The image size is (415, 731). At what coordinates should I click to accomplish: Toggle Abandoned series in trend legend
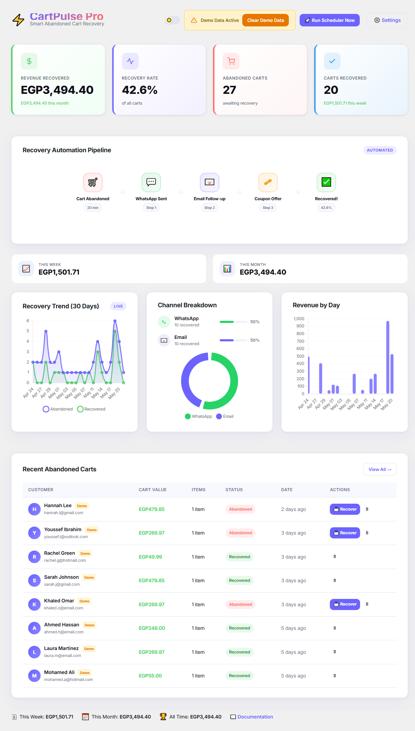point(58,409)
